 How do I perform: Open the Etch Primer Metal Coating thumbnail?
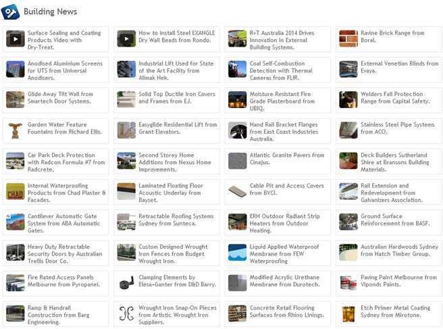click(348, 313)
